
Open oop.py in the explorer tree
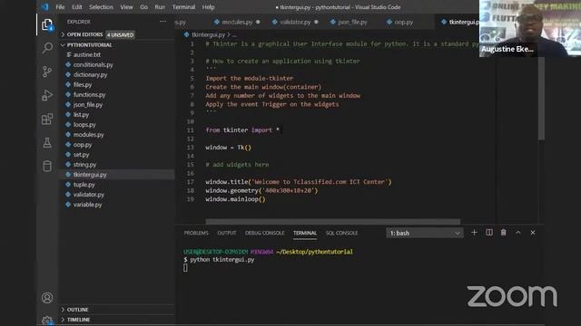(x=117, y=145)
